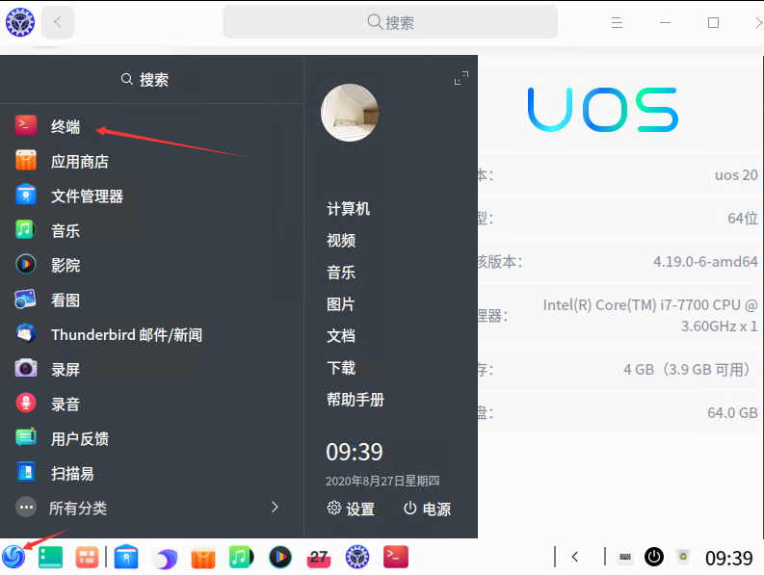Click the 09:39 clock in launcher
Viewport: 764px width, 575px height.
click(x=355, y=452)
